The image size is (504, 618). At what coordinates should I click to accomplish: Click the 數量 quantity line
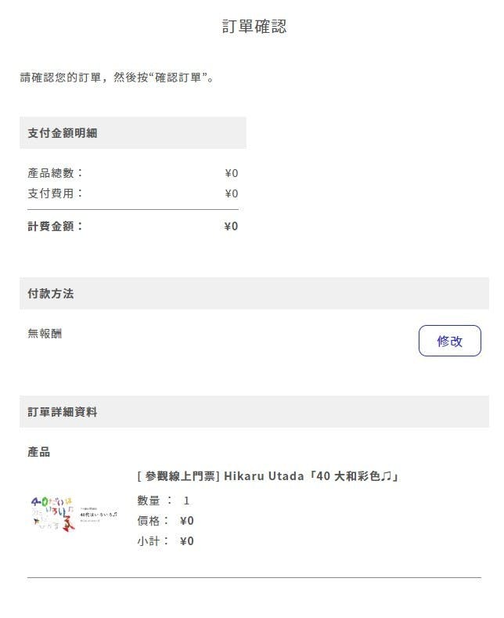163,501
